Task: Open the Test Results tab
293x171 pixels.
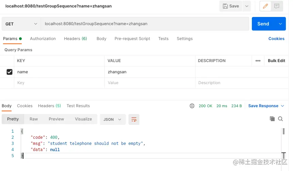Action: pos(78,106)
